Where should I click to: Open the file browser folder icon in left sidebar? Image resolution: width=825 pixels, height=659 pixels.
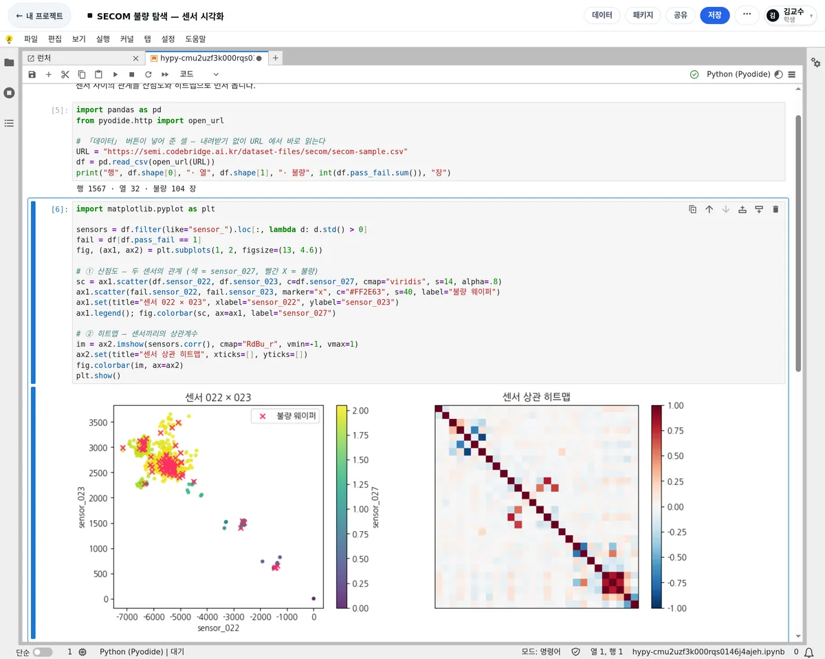[x=9, y=63]
